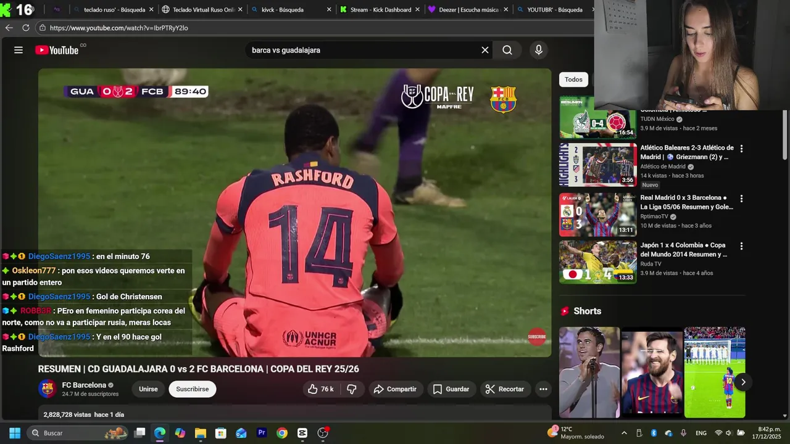This screenshot has width=790, height=444.
Task: Open the more actions three-dot button
Action: point(543,389)
